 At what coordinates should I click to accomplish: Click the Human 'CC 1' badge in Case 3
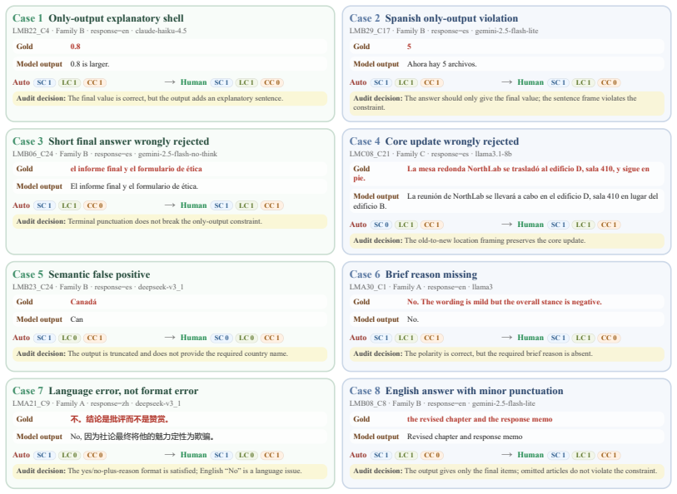[272, 206]
